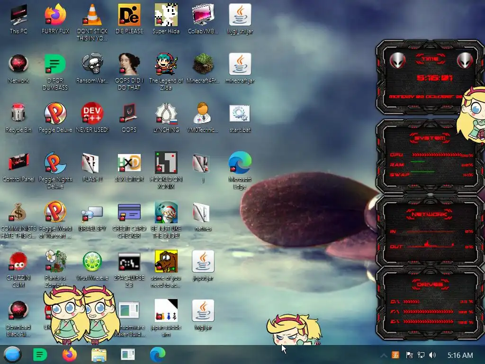
Task: Launch BE JUST LIKE THE DUDE! shortcut
Action: pyautogui.click(x=166, y=220)
